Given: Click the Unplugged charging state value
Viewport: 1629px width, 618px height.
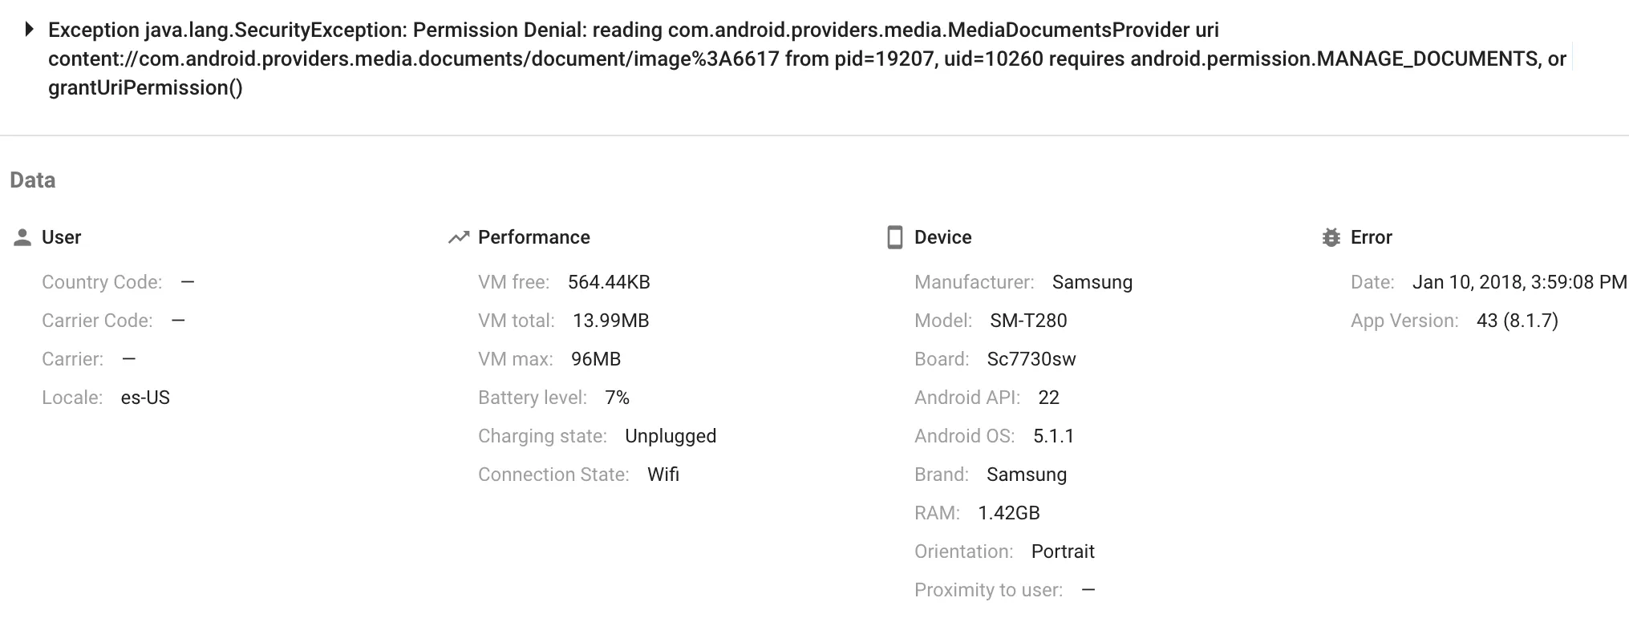Looking at the screenshot, I should (671, 436).
